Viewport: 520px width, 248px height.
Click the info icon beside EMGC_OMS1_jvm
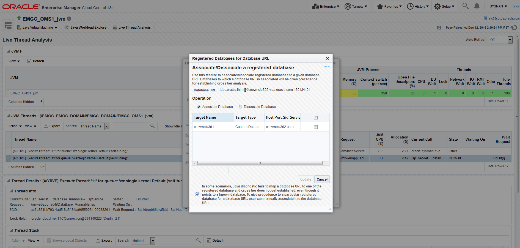click(x=69, y=19)
